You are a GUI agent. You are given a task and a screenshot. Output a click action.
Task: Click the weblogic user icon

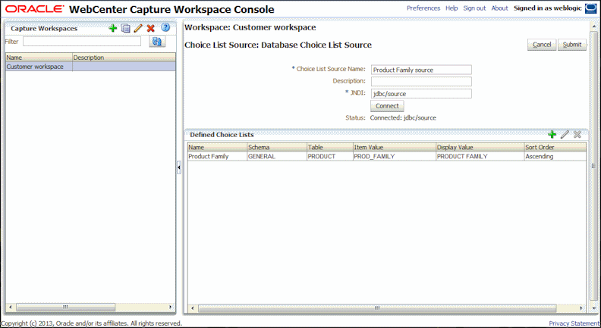click(590, 8)
